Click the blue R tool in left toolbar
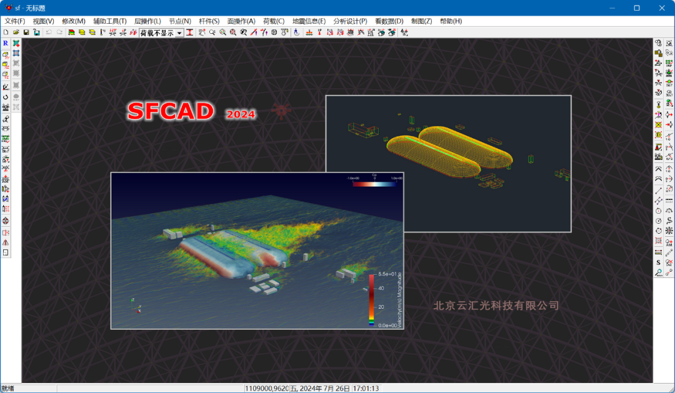This screenshot has width=675, height=393. pos(6,44)
